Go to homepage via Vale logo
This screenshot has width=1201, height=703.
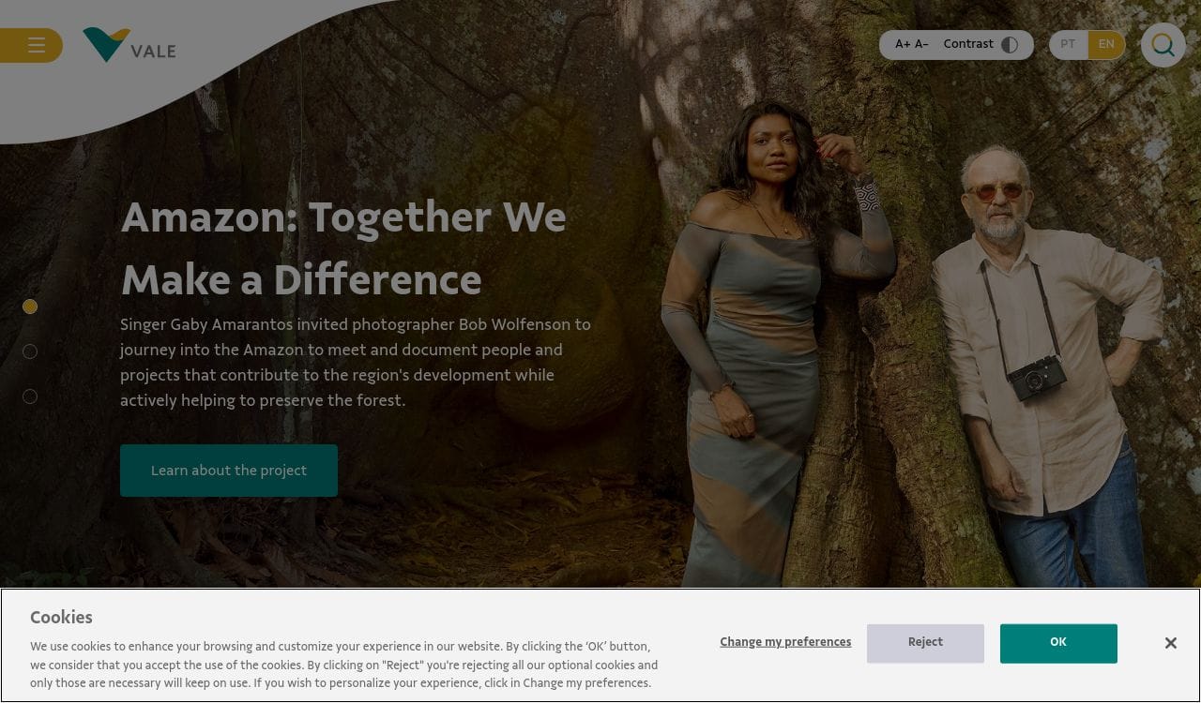(x=129, y=45)
